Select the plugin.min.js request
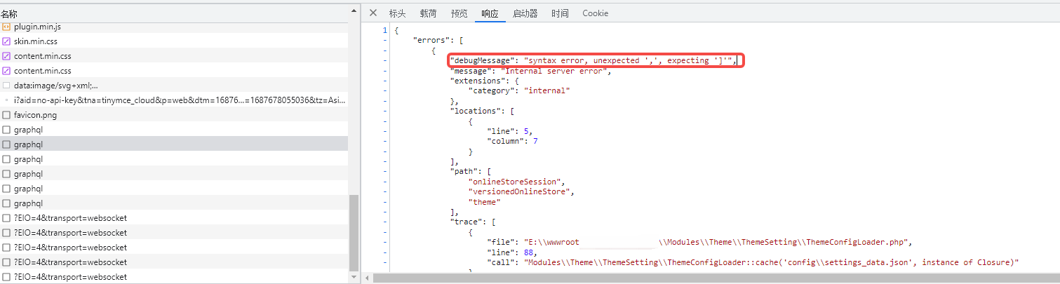 [x=174, y=27]
